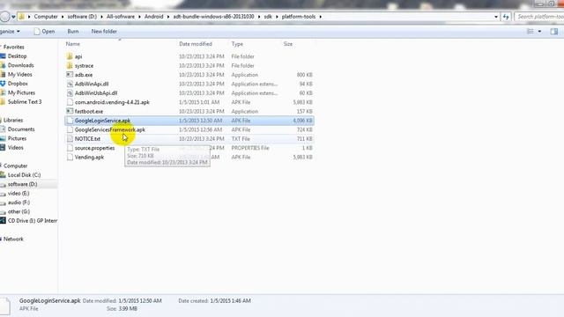Click the Burn toolbar button

coord(73,32)
